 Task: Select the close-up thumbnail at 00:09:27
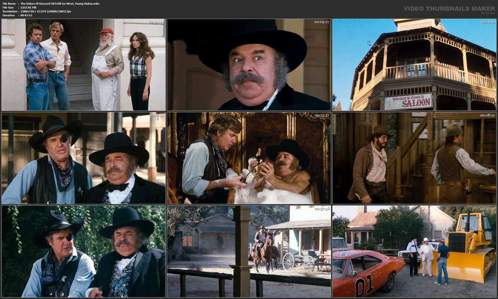249,65
